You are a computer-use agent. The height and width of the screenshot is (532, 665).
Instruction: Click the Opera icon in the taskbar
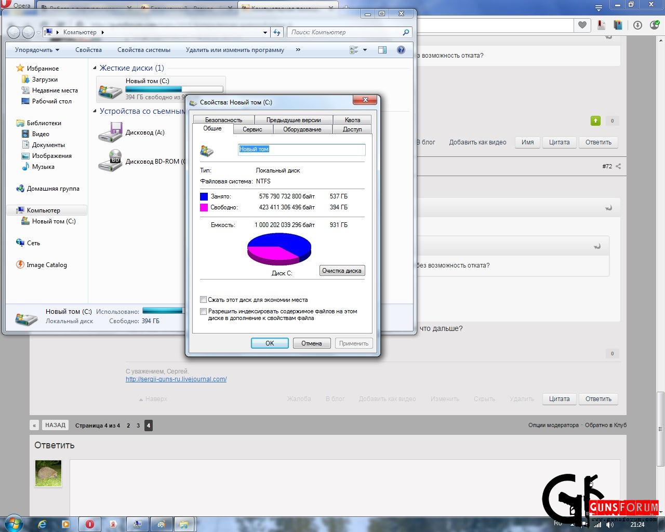pyautogui.click(x=90, y=524)
